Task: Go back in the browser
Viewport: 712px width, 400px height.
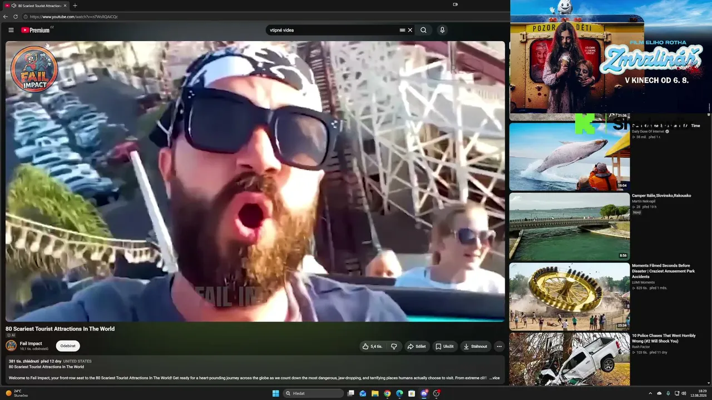Action: click(x=6, y=17)
